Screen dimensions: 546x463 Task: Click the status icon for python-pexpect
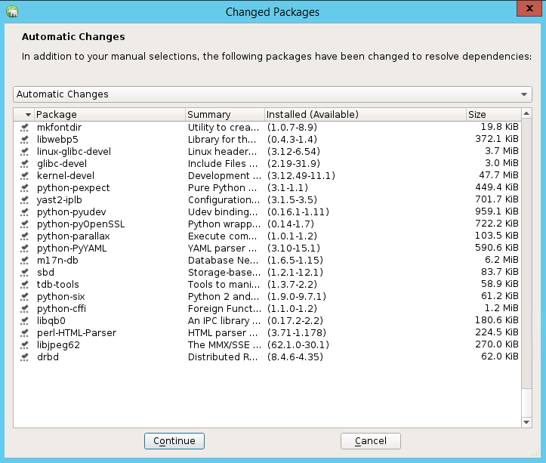pyautogui.click(x=24, y=188)
